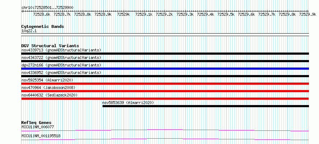319x144 pixels.
Task: Select the red nsv470964 variant bar
Action: 165,91
